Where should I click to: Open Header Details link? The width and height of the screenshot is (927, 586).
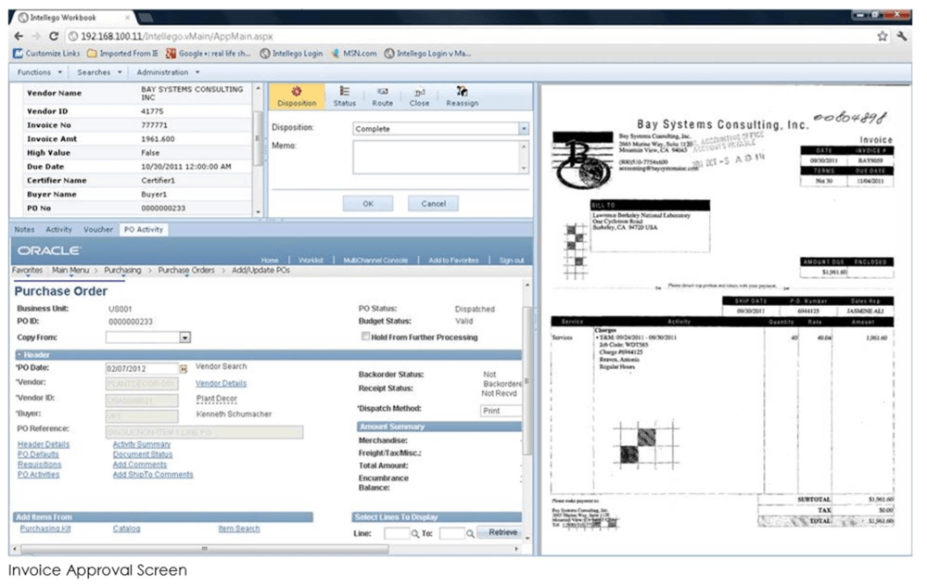44,445
